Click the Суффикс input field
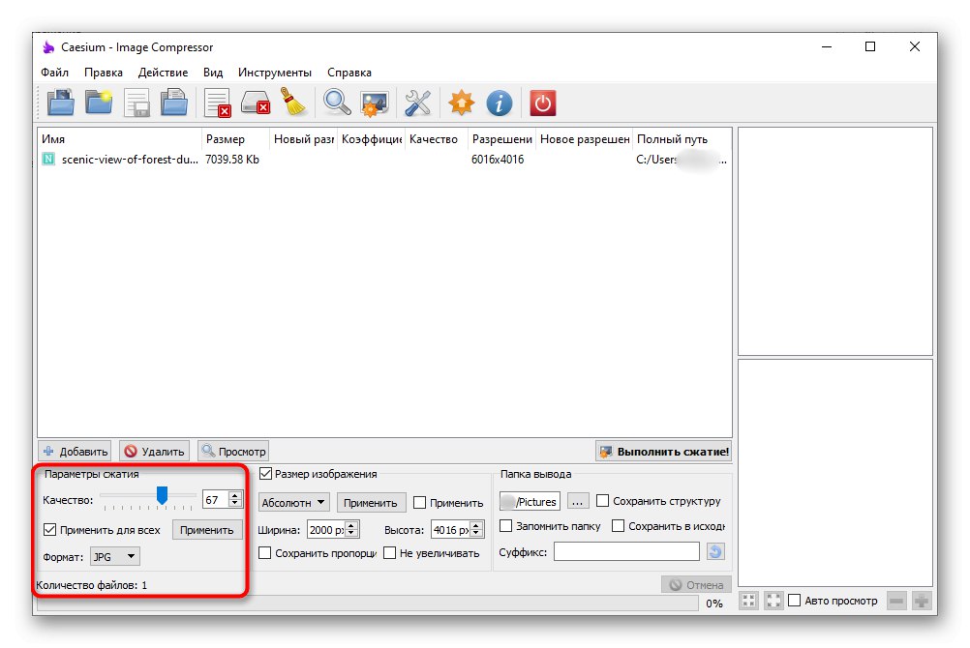This screenshot has height=648, width=970. coord(626,551)
